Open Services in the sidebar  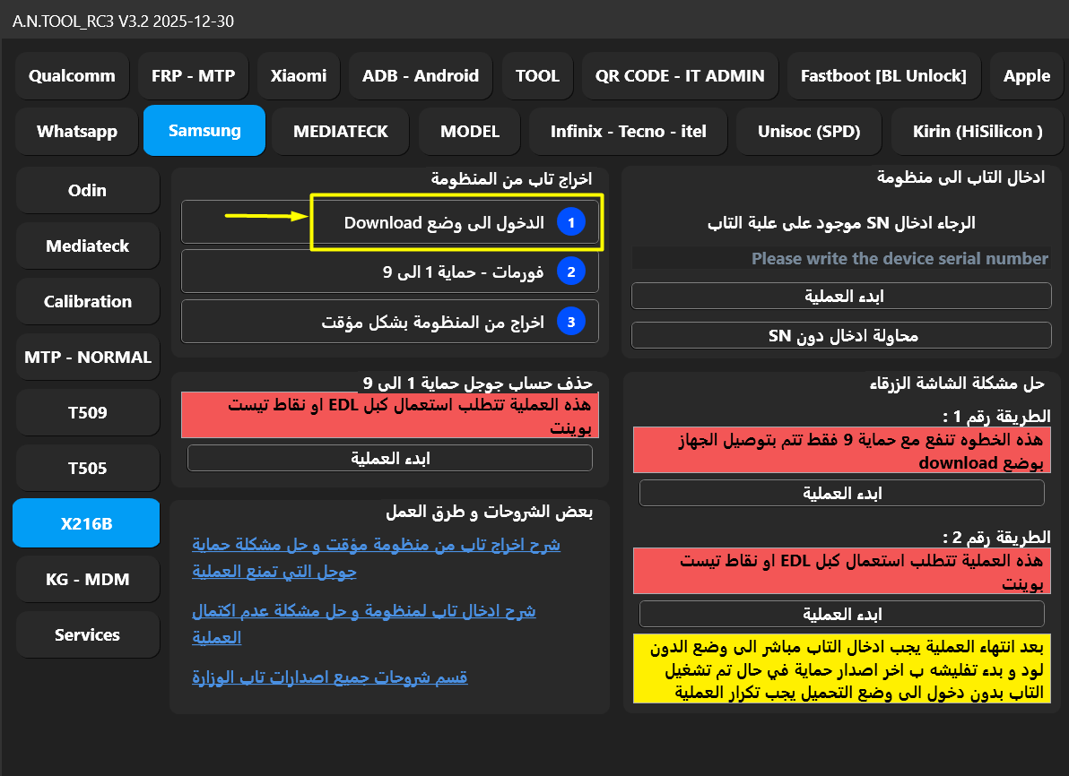[x=87, y=634]
